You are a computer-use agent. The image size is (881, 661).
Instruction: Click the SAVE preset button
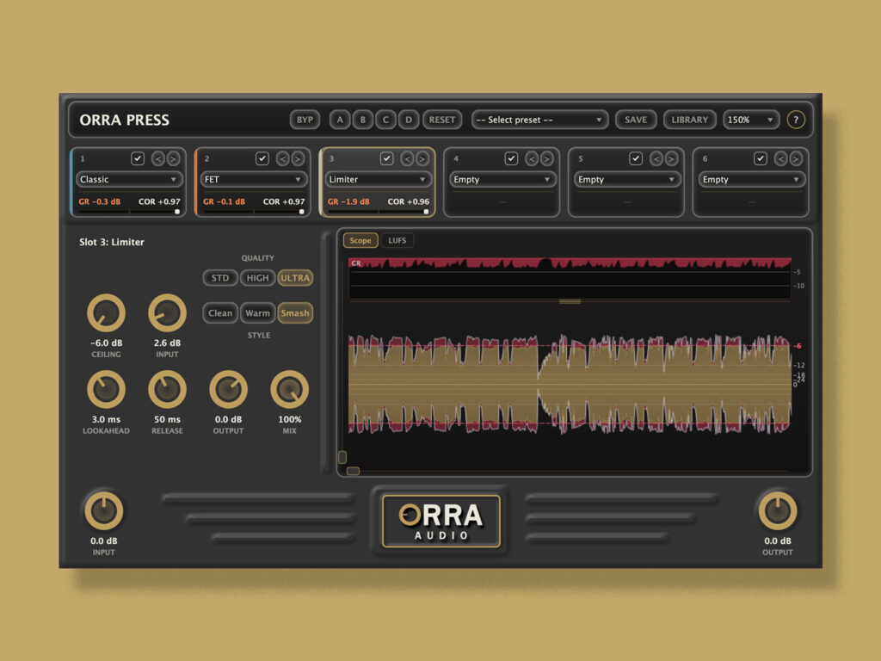tap(636, 120)
